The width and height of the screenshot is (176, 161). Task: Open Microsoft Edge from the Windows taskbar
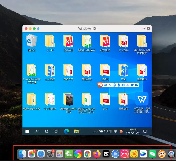click(x=67, y=131)
